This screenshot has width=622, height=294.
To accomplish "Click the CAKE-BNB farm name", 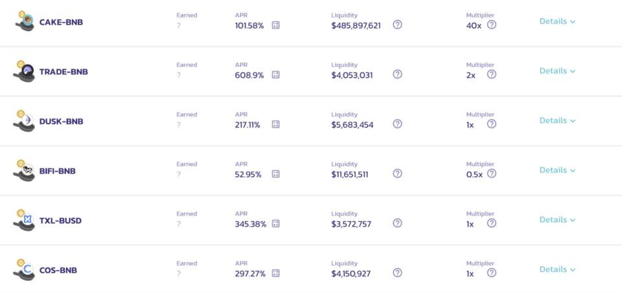I will (61, 22).
